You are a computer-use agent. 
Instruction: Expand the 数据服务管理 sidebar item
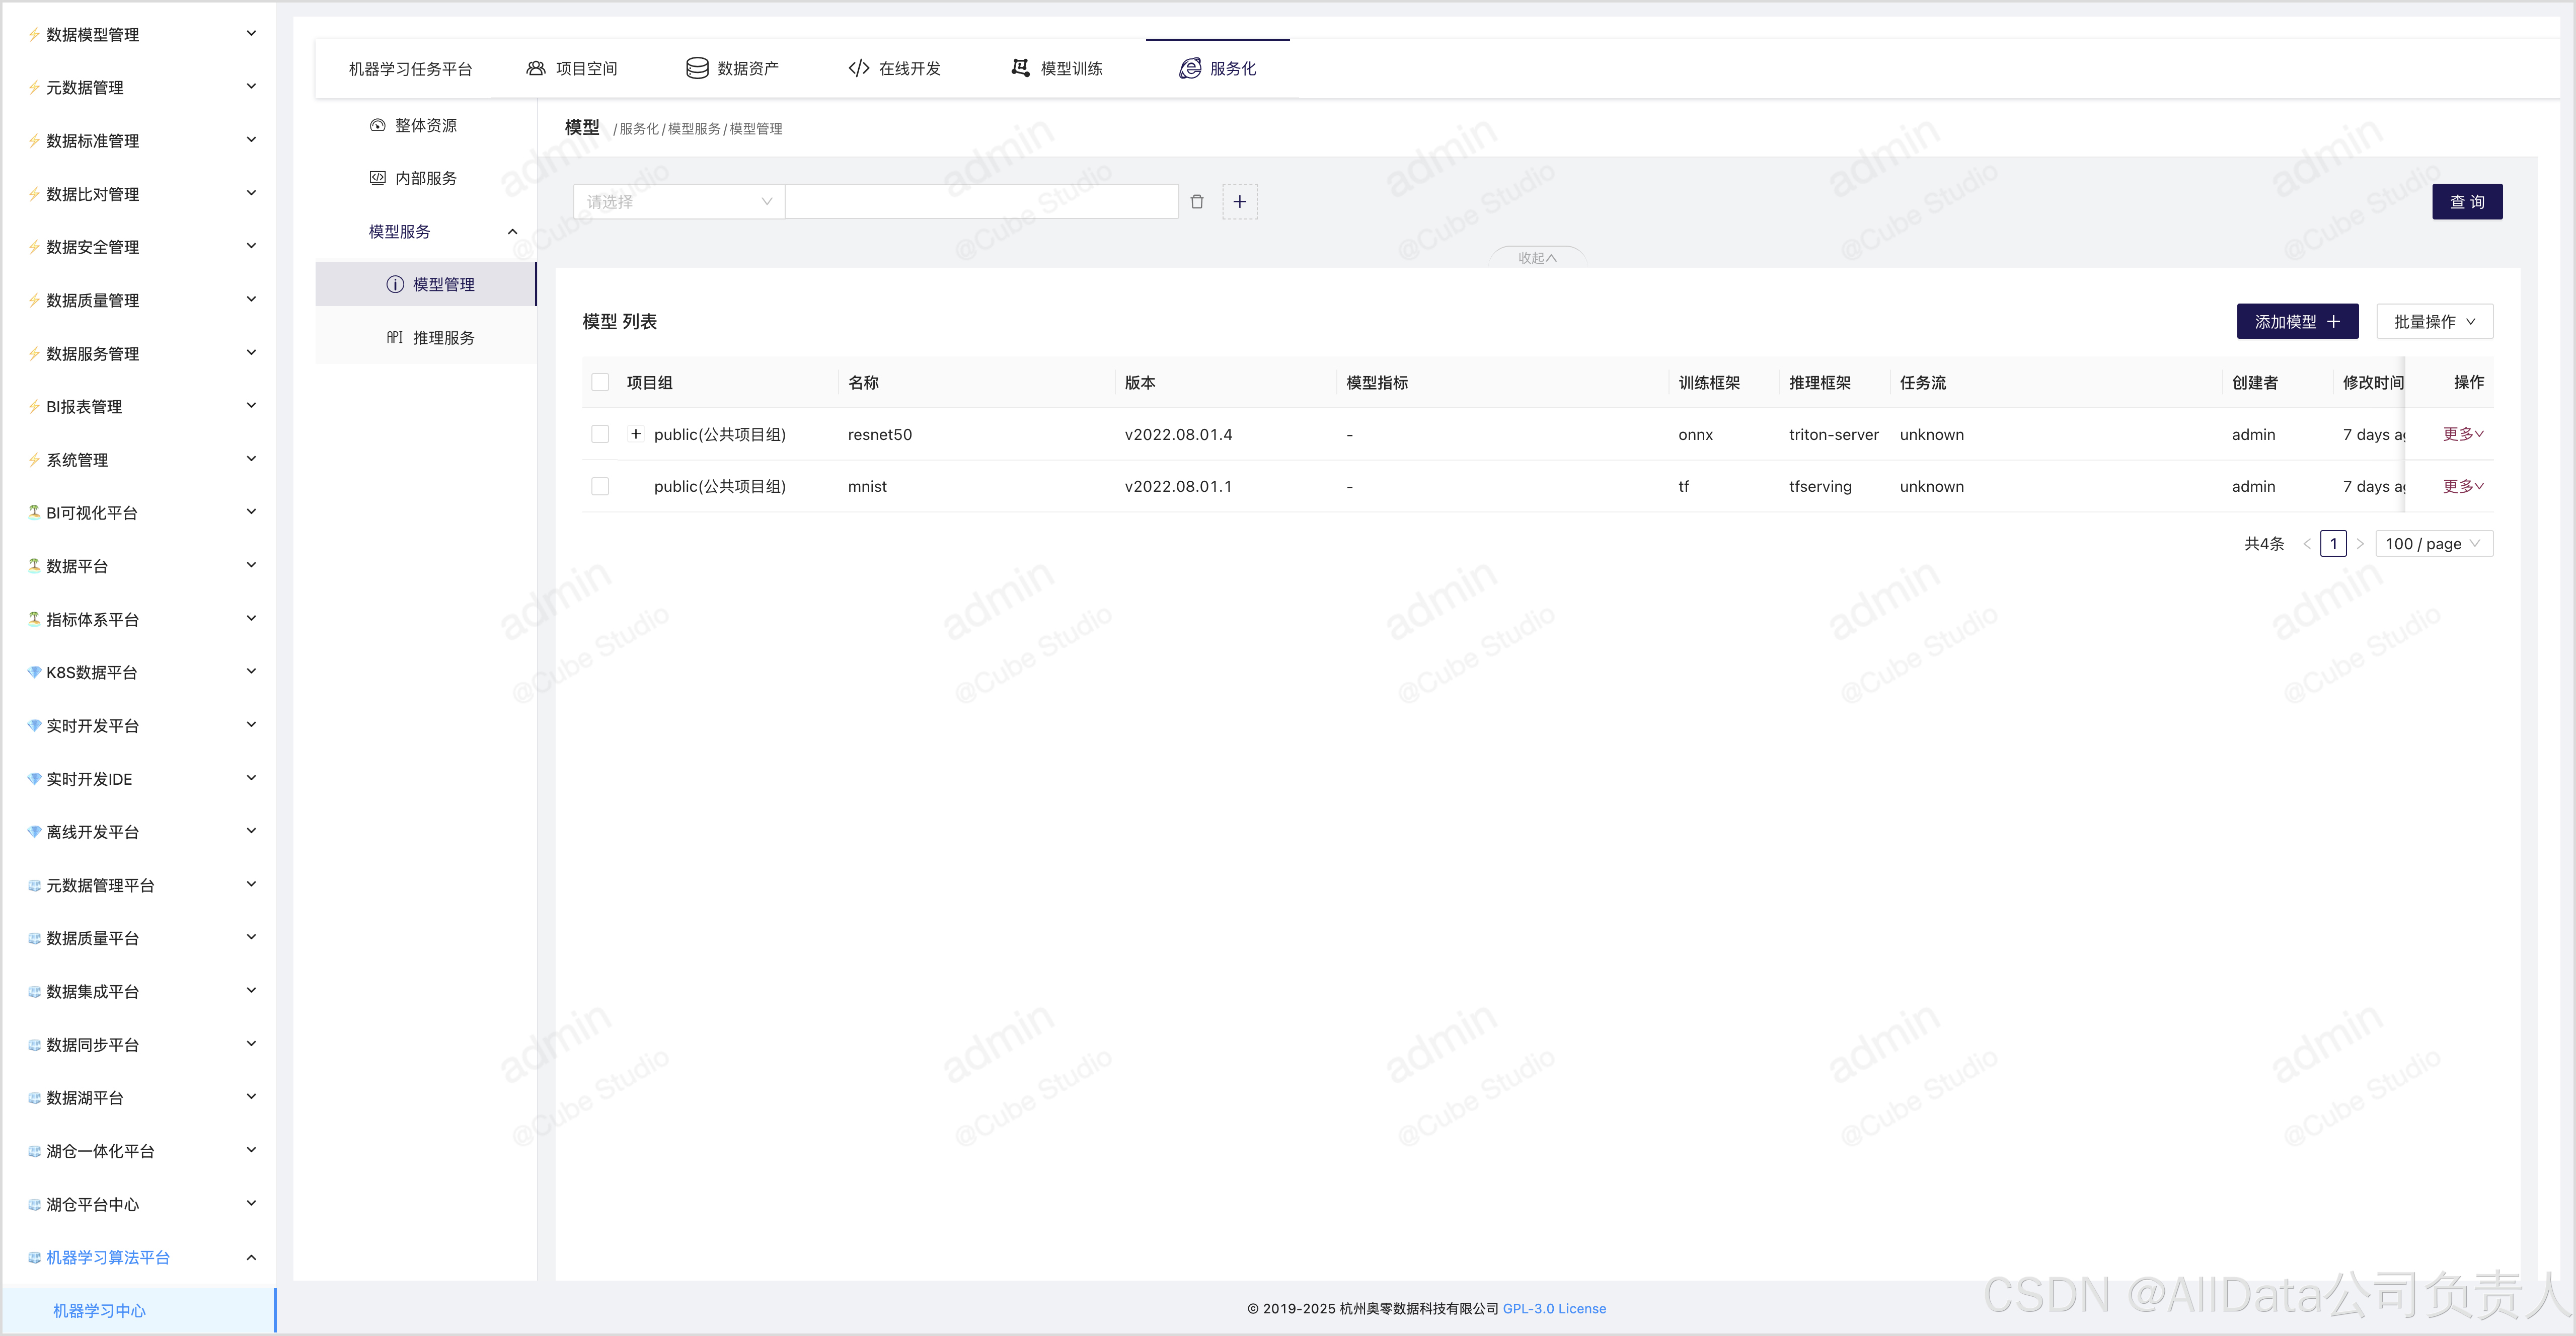pyautogui.click(x=138, y=354)
